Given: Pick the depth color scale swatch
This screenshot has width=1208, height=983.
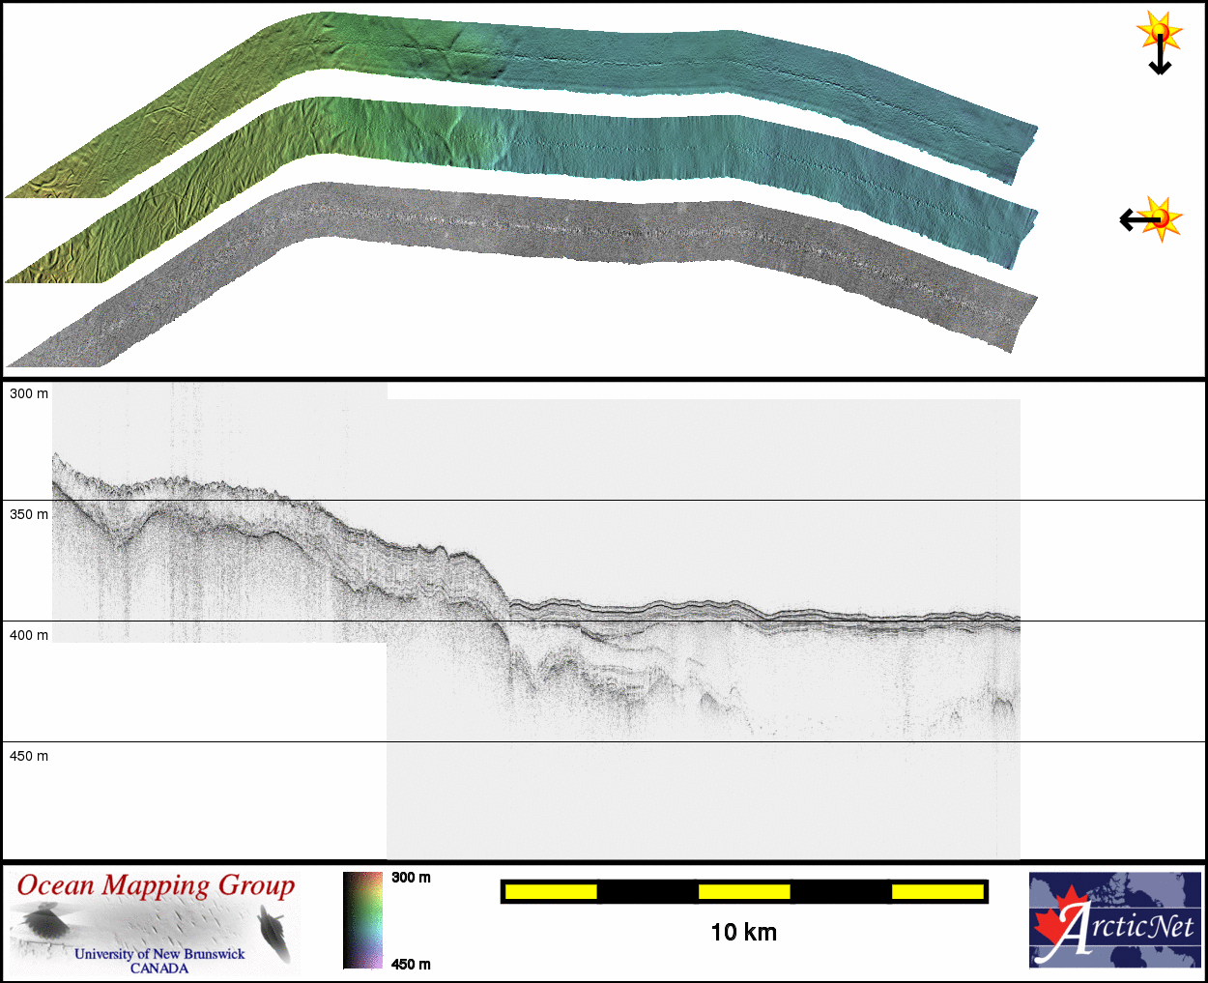Looking at the screenshot, I should (x=363, y=920).
